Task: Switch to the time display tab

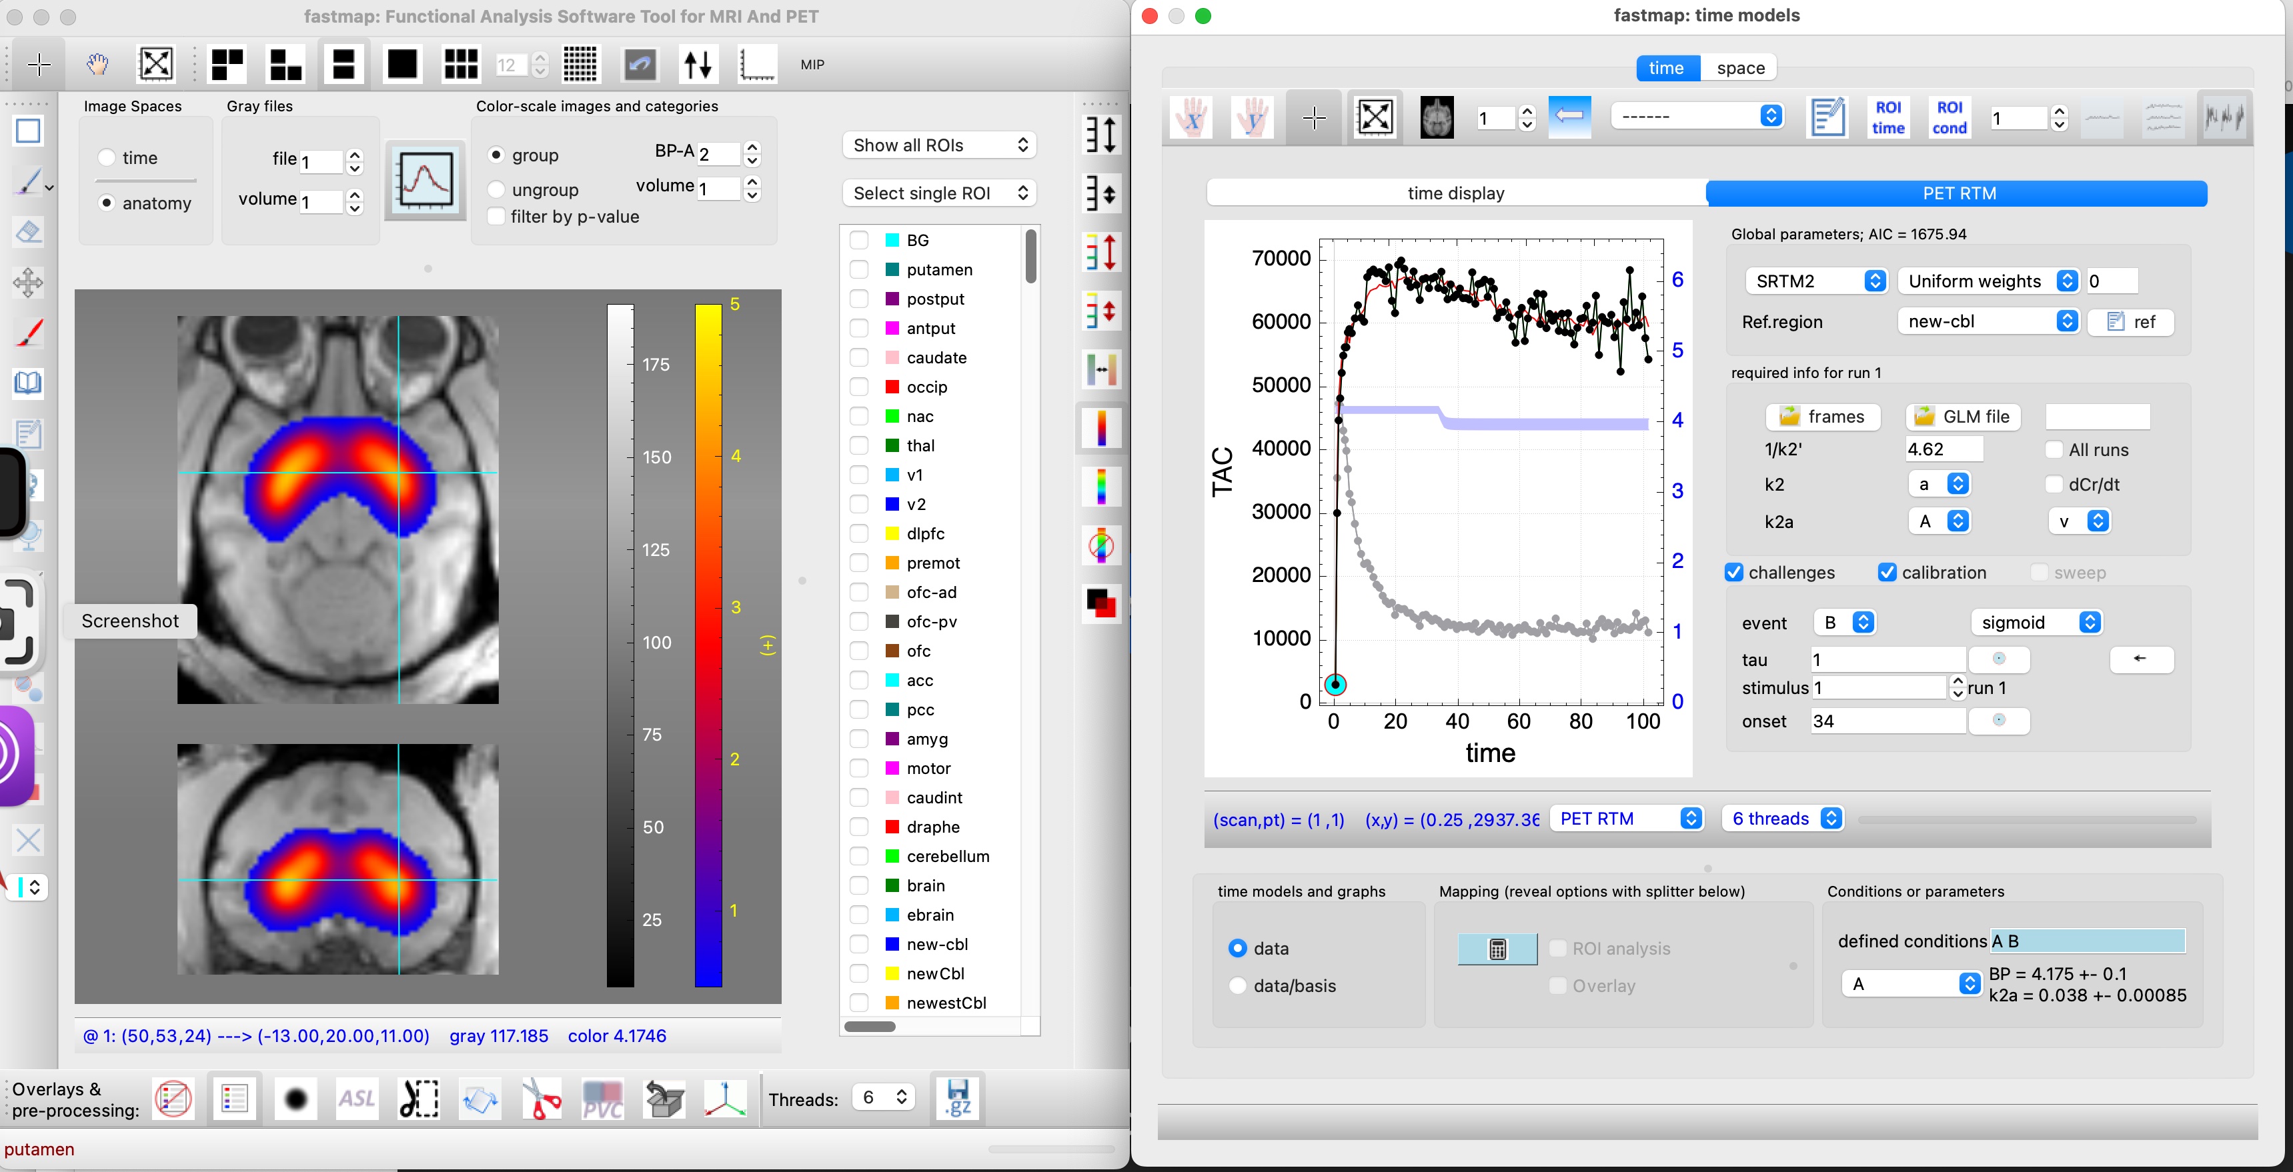Action: [x=1455, y=193]
